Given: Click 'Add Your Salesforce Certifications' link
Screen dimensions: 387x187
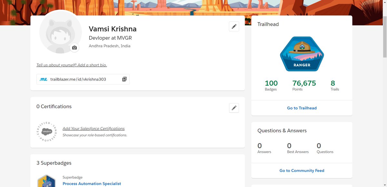Looking at the screenshot, I should click(x=94, y=128).
